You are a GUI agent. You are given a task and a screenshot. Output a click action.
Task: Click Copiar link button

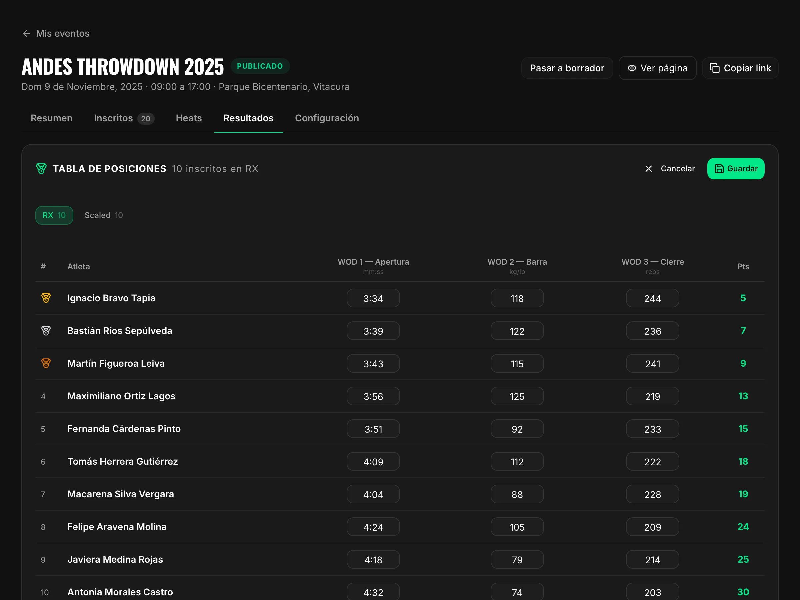coord(740,68)
